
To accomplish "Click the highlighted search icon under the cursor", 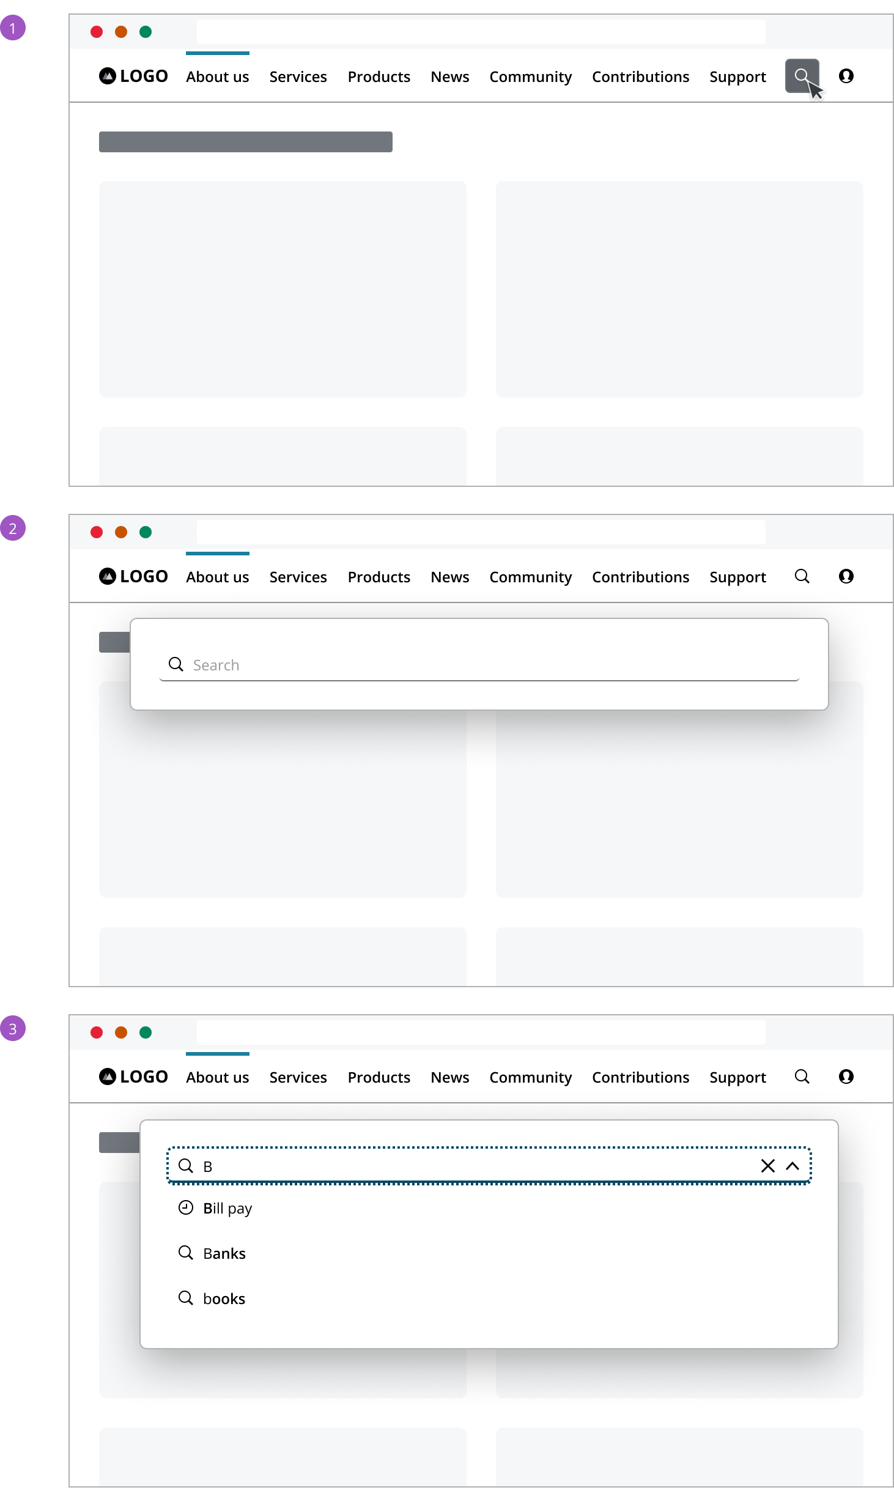I will click(x=801, y=76).
